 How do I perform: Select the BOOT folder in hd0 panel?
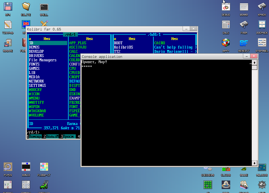[x=118, y=43]
